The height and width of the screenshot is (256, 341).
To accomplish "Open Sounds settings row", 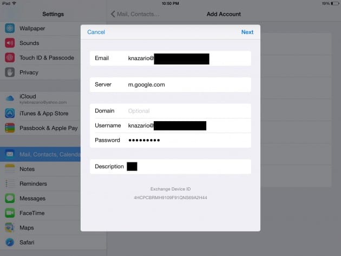I will coord(40,43).
